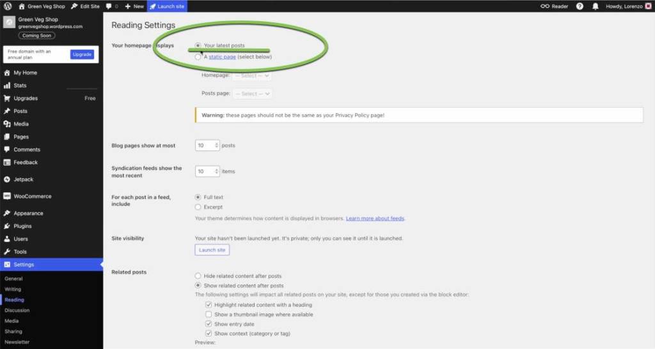Go to Plugins in the sidebar
This screenshot has width=655, height=349.
(x=22, y=226)
